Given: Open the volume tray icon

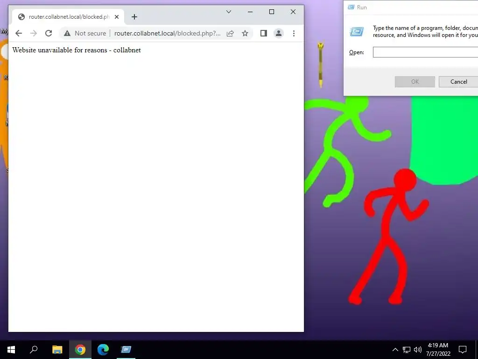Looking at the screenshot, I should coord(418,350).
